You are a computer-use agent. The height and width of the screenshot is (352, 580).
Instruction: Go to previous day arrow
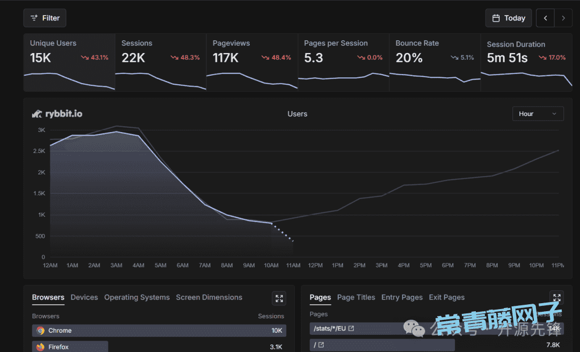(545, 18)
